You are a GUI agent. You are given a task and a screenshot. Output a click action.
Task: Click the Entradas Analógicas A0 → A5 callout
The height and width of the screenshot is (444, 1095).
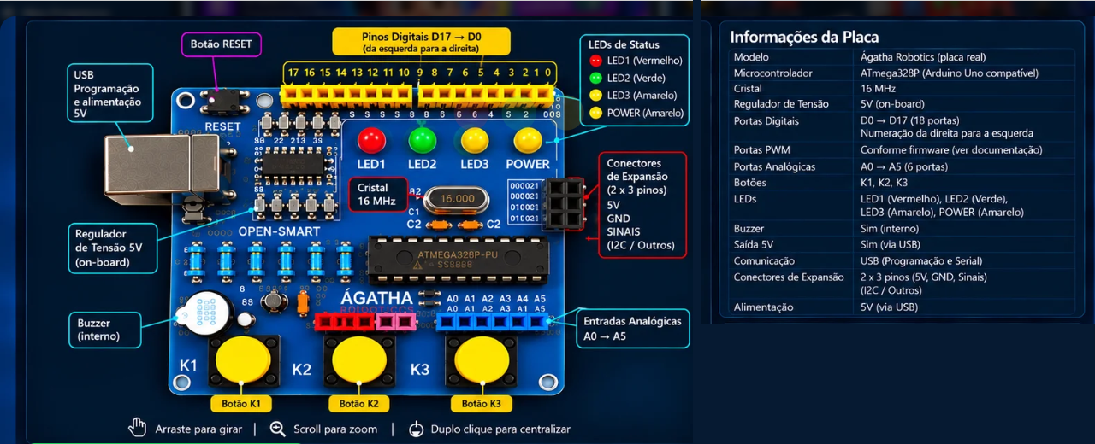[632, 328]
